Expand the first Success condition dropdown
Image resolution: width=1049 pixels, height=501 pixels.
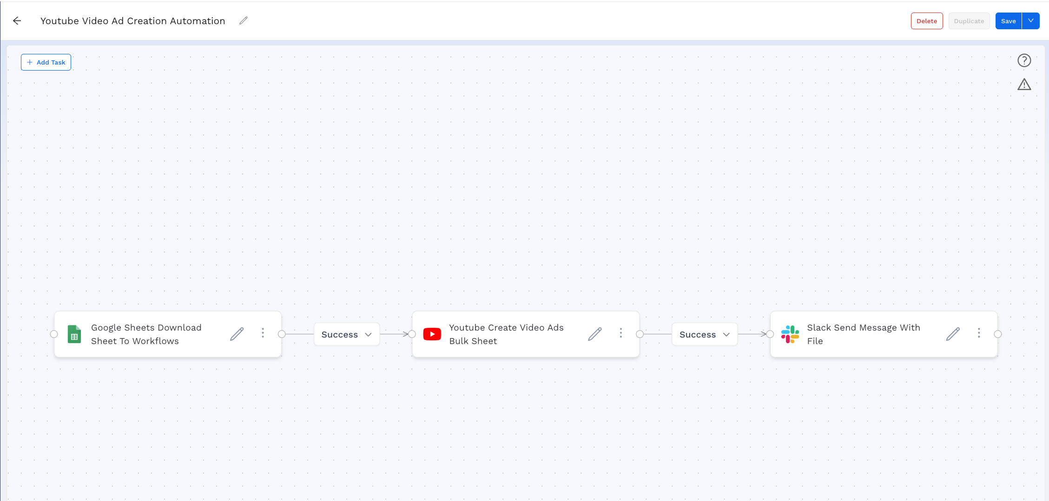tap(347, 334)
